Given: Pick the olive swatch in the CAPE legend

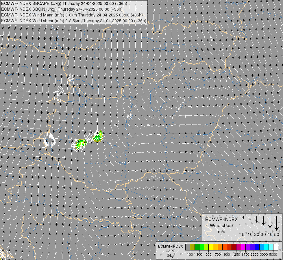Looking at the screenshot, I should coord(193,247).
